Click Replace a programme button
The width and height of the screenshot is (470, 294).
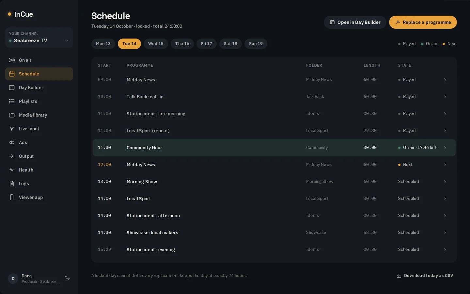tap(423, 22)
